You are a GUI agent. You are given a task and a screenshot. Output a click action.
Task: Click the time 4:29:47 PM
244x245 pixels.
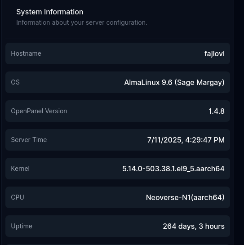tap(205, 140)
